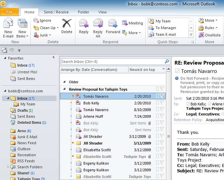224x180 pixels.
Task: Customize the Quick Access Toolbar
Action: click(19, 51)
